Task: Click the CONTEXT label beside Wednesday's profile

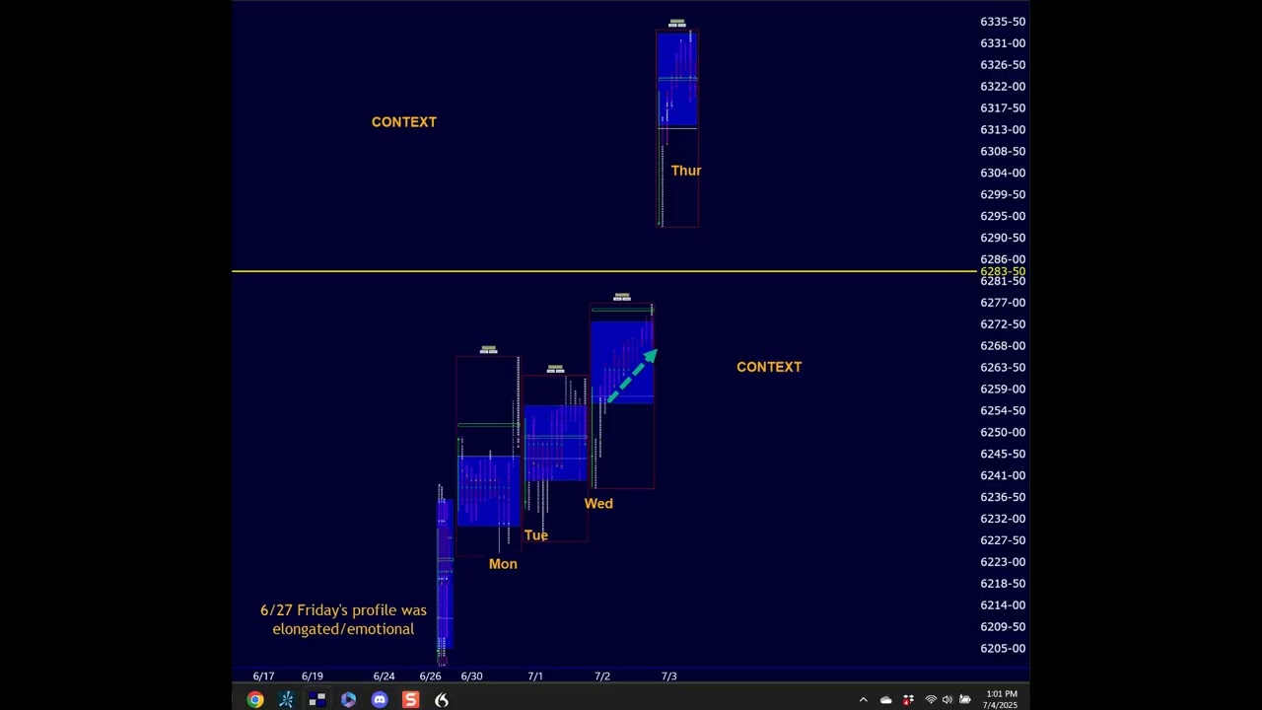Action: (769, 367)
